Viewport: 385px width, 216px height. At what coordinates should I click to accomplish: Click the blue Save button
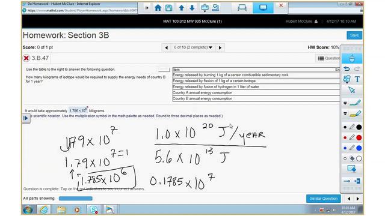354,35
